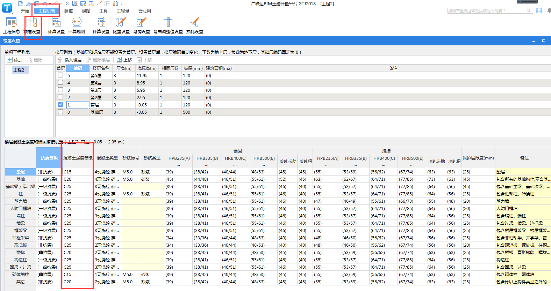Switch to the 工具 ribbon tab
Image resolution: width=551 pixels, height=291 pixels.
click(103, 11)
